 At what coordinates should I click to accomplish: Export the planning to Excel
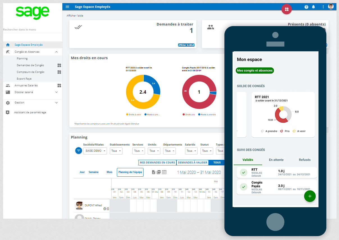[154, 172]
